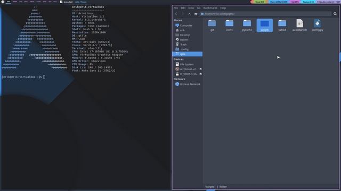The height and width of the screenshot is (191, 341).
Task: Open the Edit menu
Action: 183,8
